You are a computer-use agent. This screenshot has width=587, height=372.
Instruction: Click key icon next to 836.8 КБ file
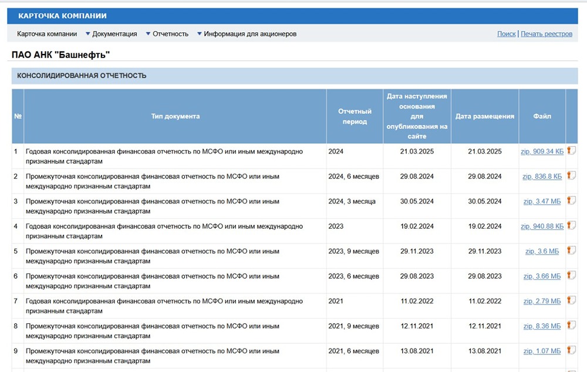[x=571, y=175]
